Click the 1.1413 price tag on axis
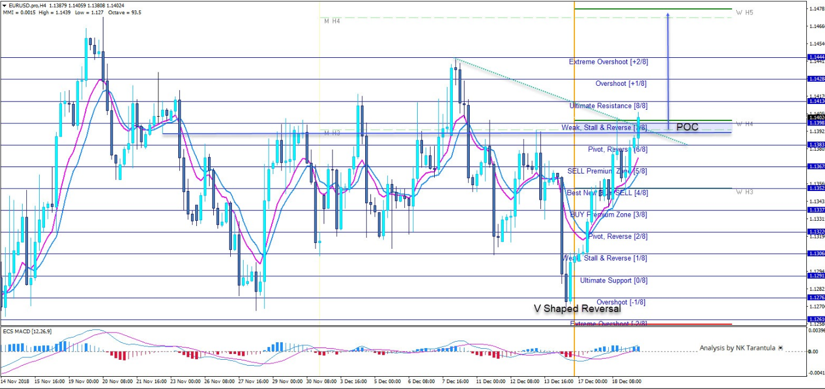This screenshot has height=389, width=825. (816, 101)
